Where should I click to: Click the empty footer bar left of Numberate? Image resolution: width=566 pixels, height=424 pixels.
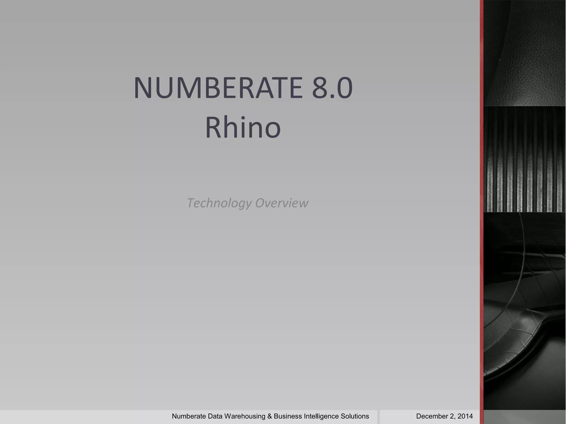pos(83,417)
